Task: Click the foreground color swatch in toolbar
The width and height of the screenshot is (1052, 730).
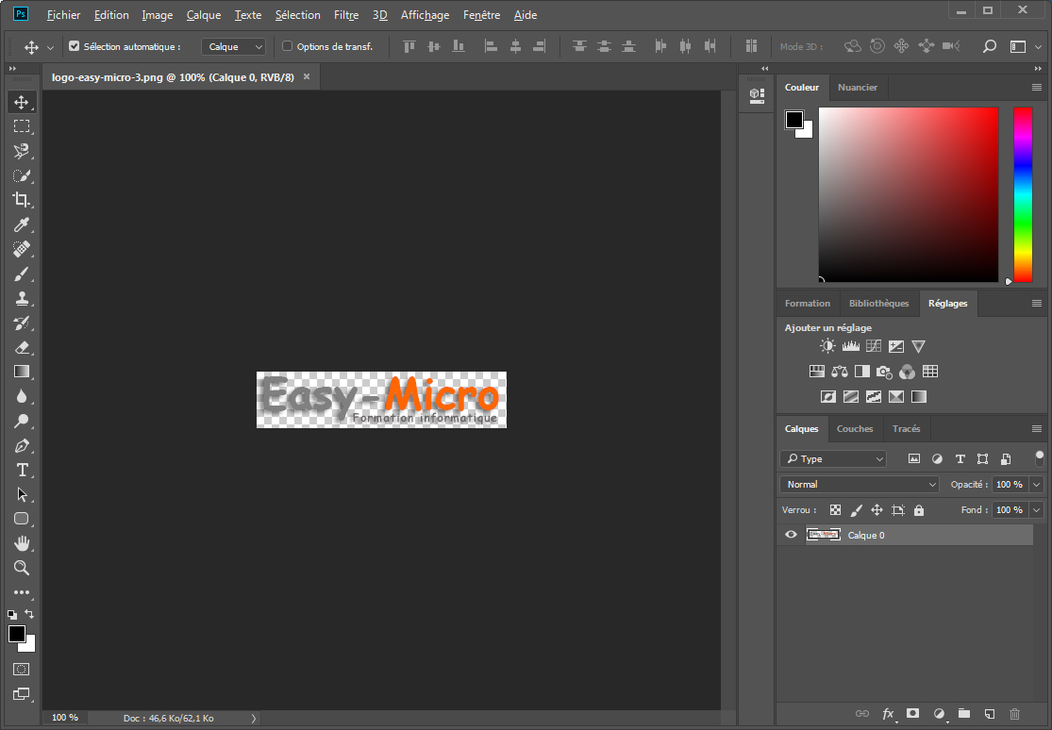Action: tap(17, 634)
